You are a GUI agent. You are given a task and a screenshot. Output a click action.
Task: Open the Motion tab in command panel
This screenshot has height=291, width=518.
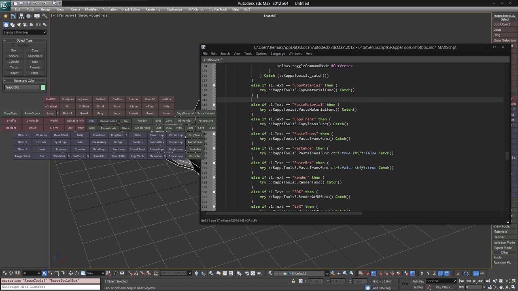pyautogui.click(x=29, y=16)
